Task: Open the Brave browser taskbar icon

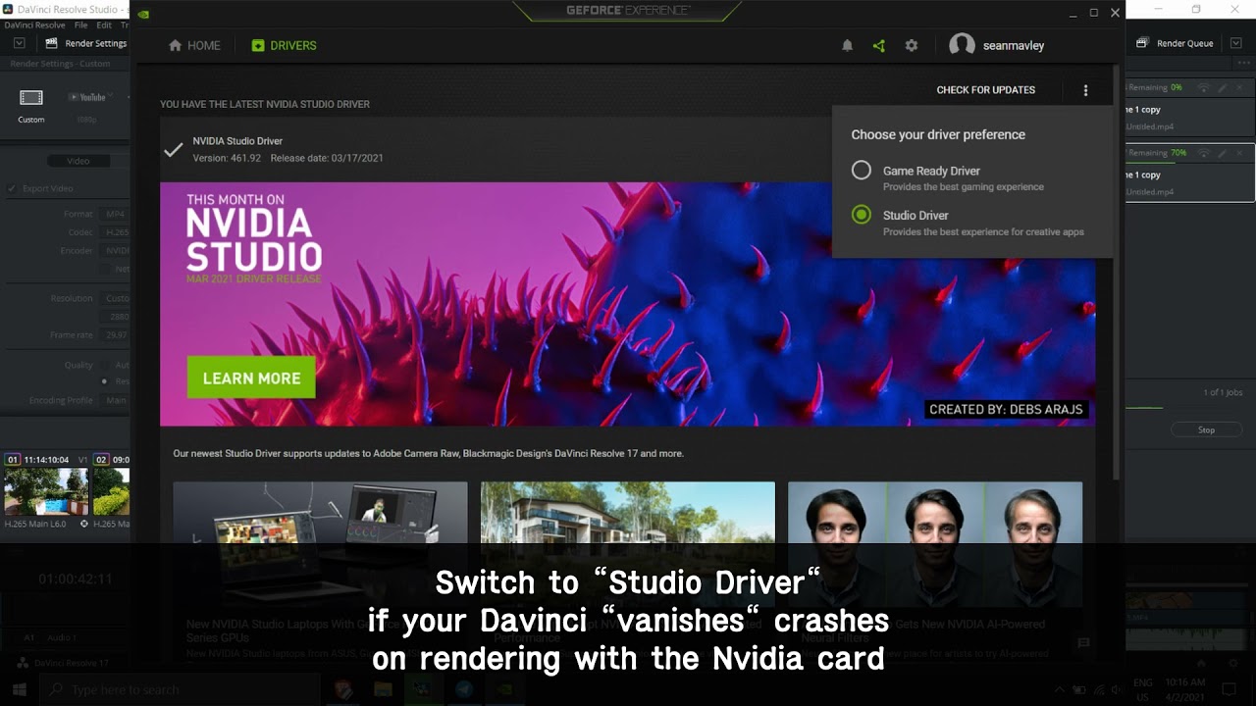Action: pyautogui.click(x=343, y=689)
